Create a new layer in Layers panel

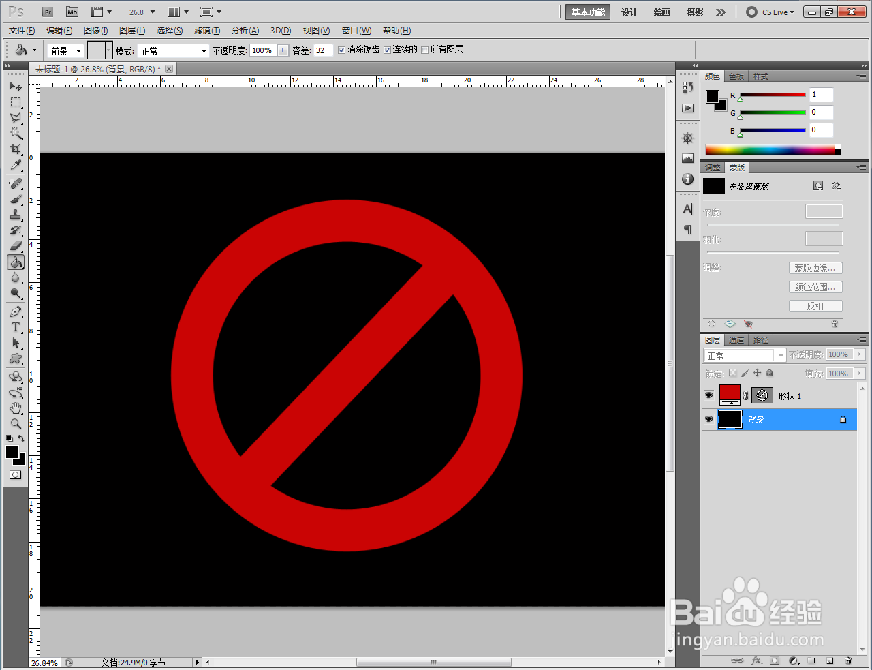[x=830, y=660]
